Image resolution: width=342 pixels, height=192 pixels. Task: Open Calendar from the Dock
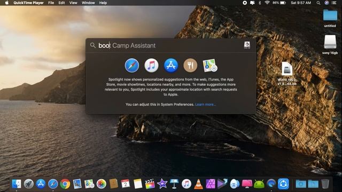coord(126,184)
